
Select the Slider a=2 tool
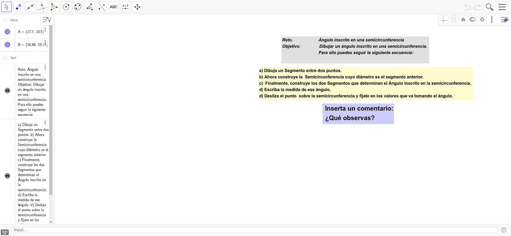pyautogui.click(x=125, y=7)
